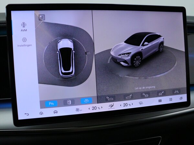194x145 pixels.
Task: Toggle the 3D view mode
Action: pyautogui.click(x=86, y=101)
